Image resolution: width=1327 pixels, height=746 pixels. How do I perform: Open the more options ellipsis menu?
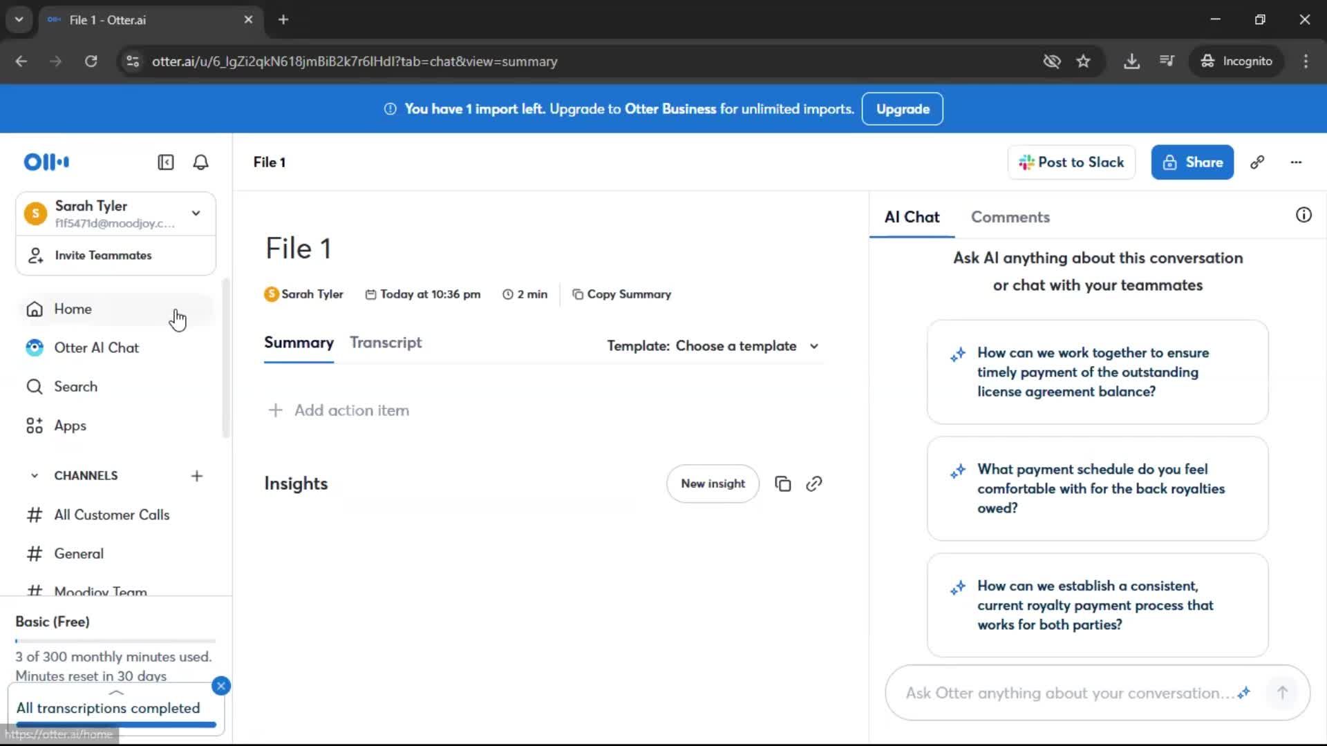click(x=1296, y=162)
